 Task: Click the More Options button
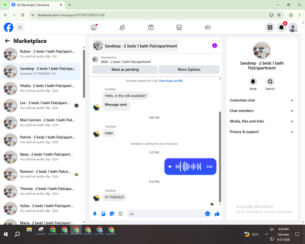coord(189,70)
